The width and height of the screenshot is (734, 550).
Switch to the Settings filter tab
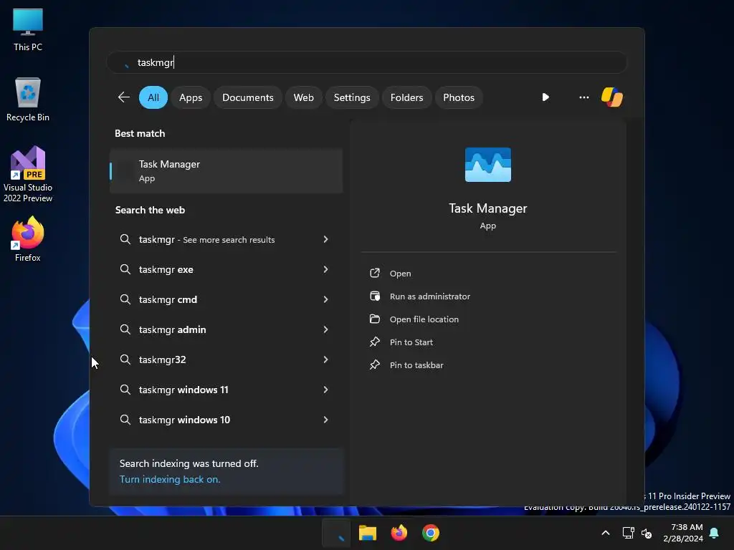pyautogui.click(x=352, y=97)
